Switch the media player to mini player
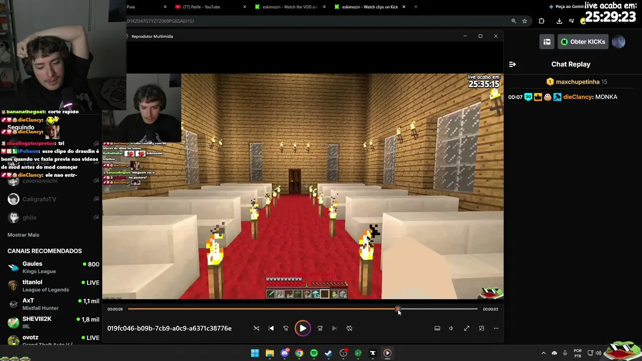The height and width of the screenshot is (361, 642). point(481,328)
